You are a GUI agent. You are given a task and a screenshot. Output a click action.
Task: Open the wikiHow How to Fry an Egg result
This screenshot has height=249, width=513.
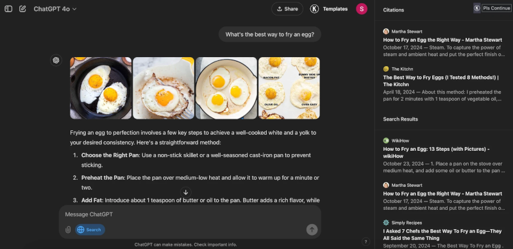436,152
